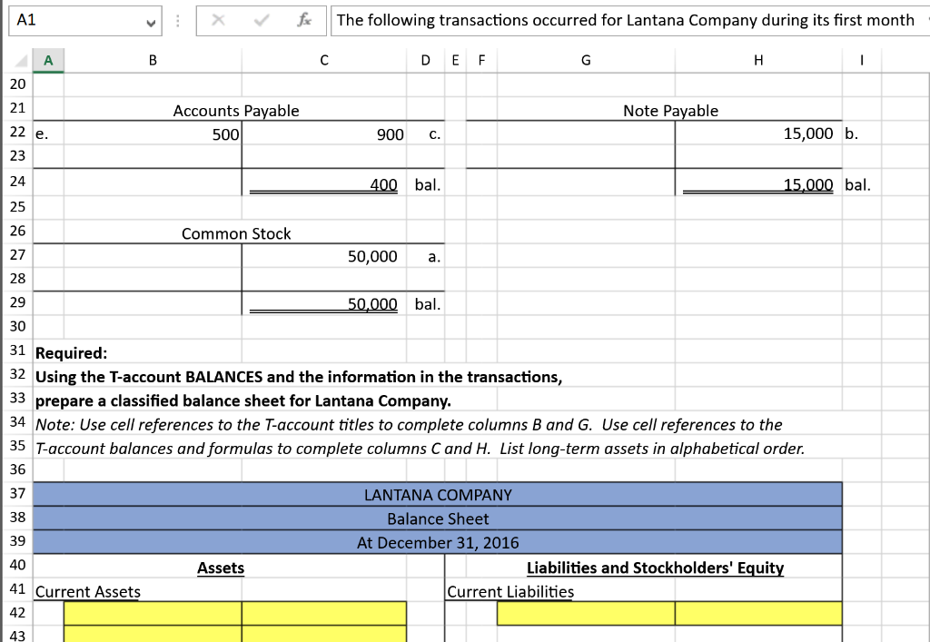Select column F header

pyautogui.click(x=481, y=61)
